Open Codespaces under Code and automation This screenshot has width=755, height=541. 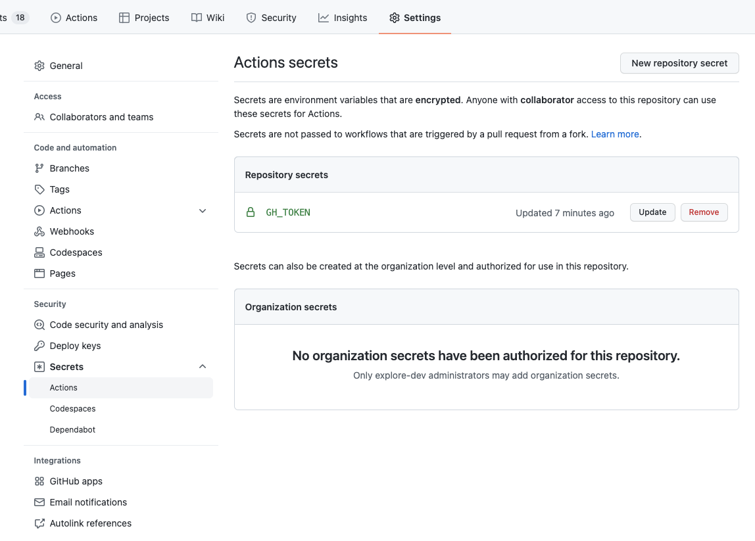pyautogui.click(x=121, y=252)
